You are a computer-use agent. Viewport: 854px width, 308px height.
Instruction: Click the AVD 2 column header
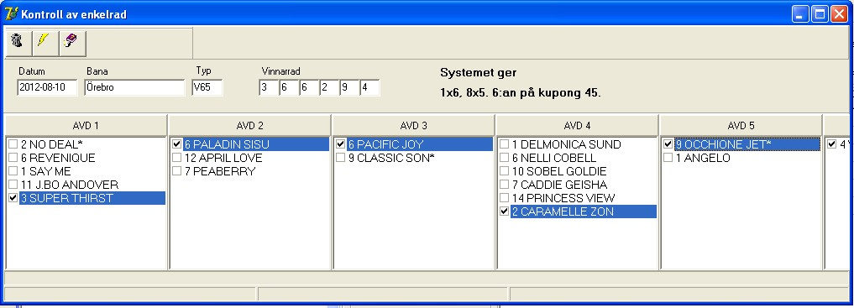click(249, 126)
